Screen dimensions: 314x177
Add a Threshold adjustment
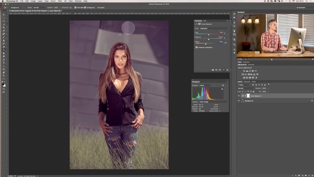(x=250, y=78)
